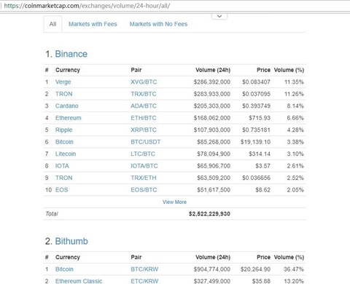Open the Binance exchange heading link
The height and width of the screenshot is (284, 350).
coord(71,54)
